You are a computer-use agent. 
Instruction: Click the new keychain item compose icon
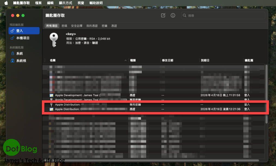pyautogui.click(x=163, y=15)
